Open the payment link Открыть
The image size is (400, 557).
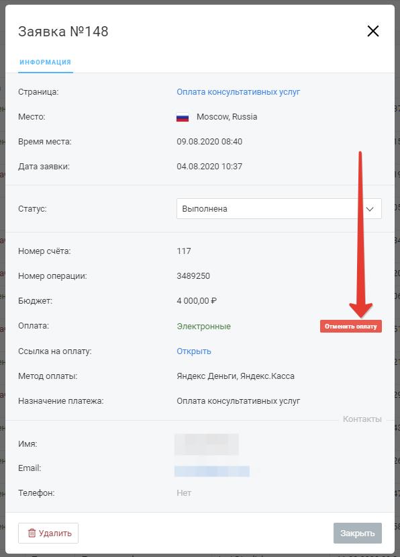point(194,351)
